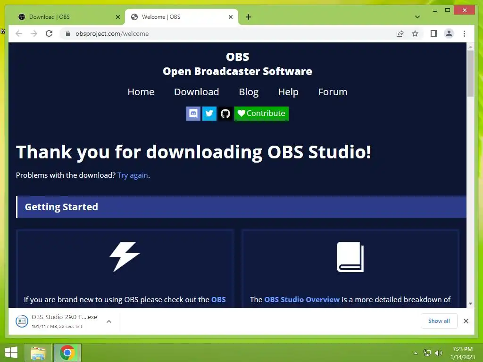Open the Chrome three-dot menu
The height and width of the screenshot is (362, 483).
[464, 33]
